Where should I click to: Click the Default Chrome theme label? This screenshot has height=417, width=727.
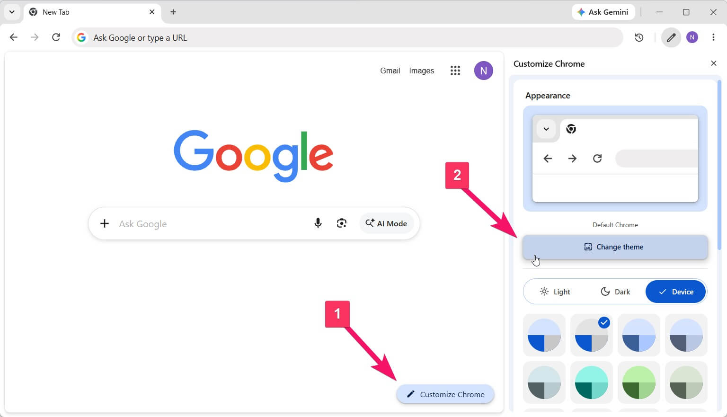click(x=615, y=225)
